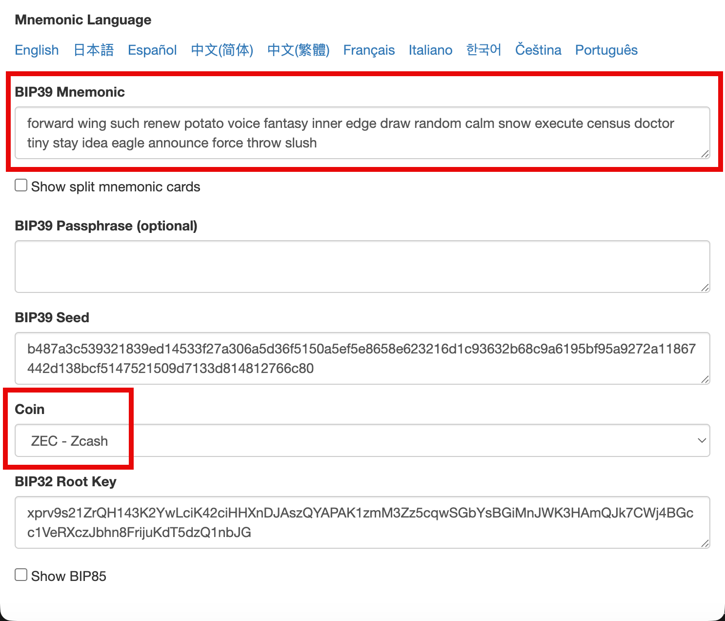
Task: Click the BIP39 Seed text field
Action: click(362, 358)
